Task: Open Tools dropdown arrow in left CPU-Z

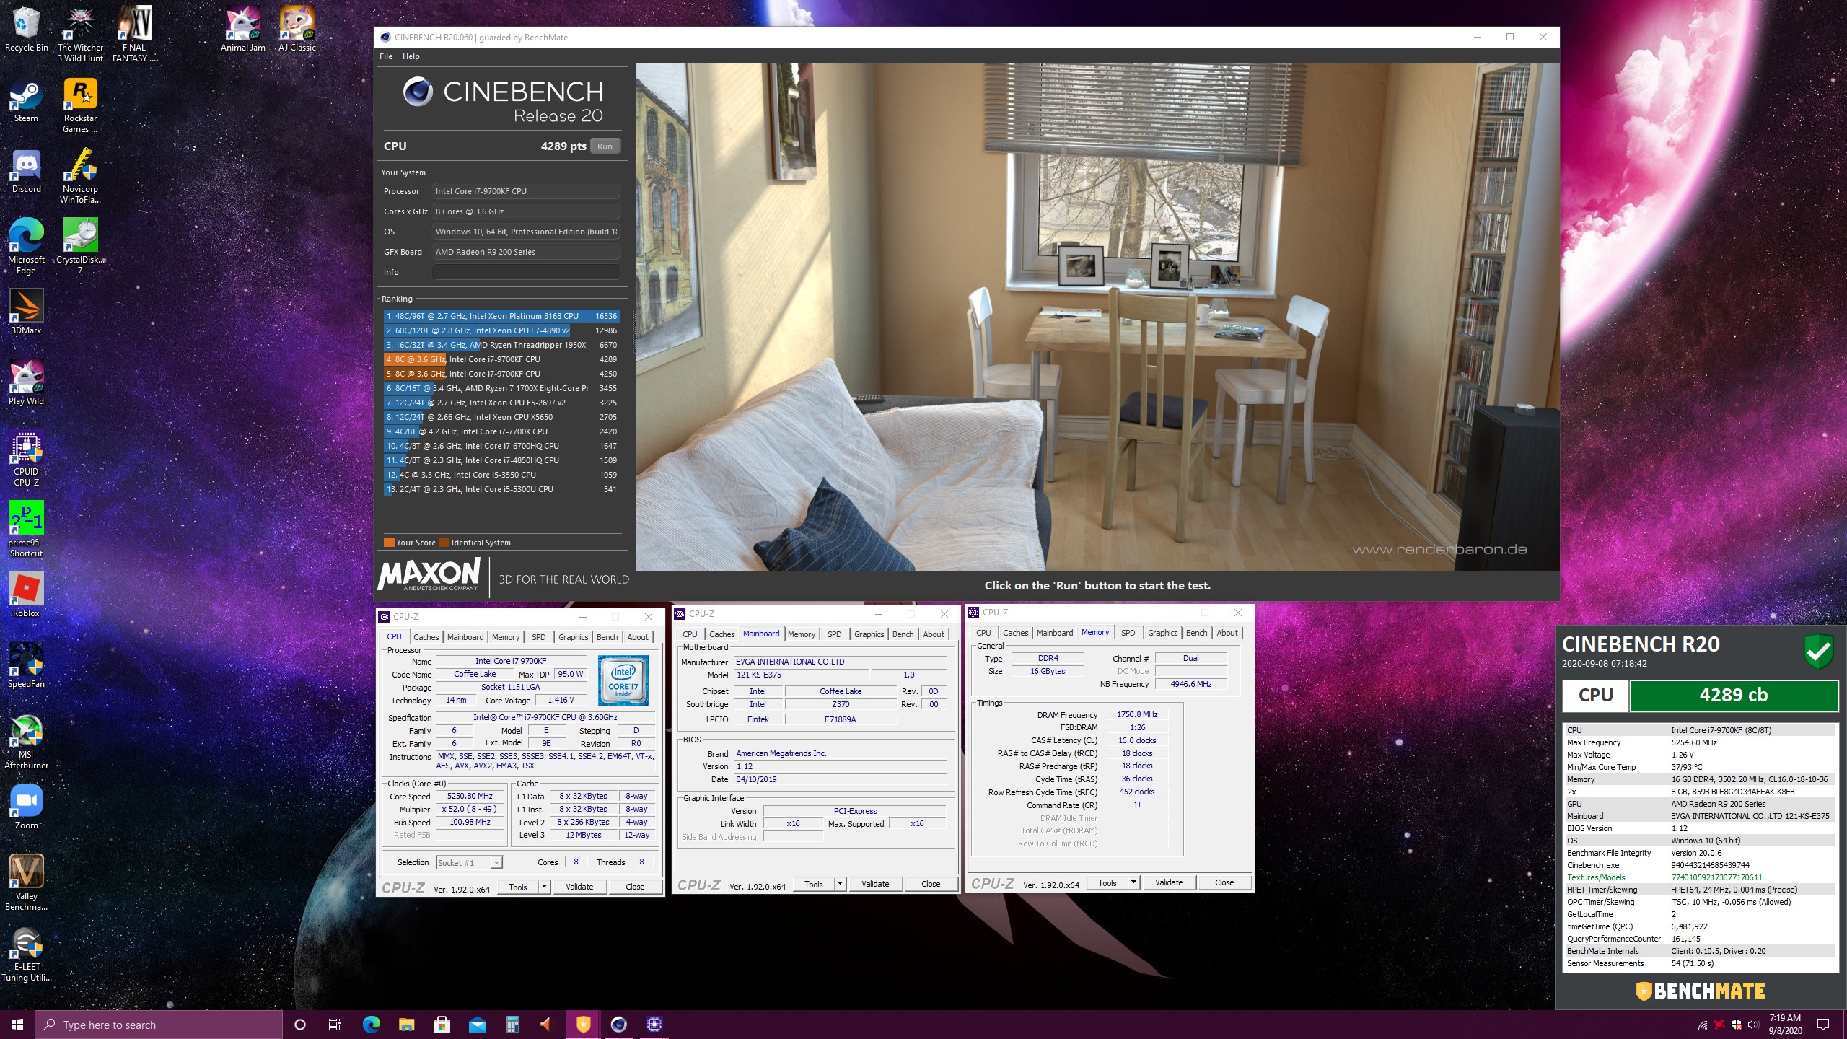Action: pyautogui.click(x=544, y=887)
